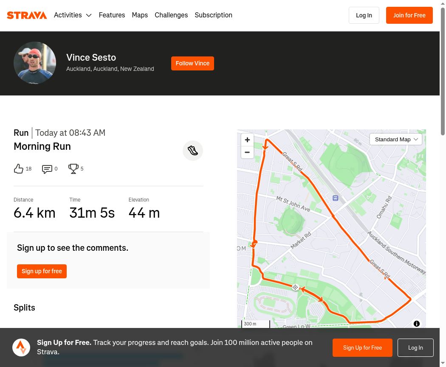
Task: Click the achievements trophy icon
Action: pyautogui.click(x=73, y=169)
